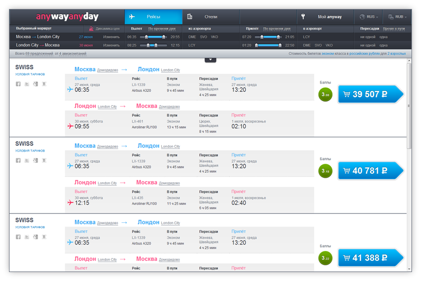Toggle 'ни одной' transfers filter for outbound
Image resolution: width=421 pixels, height=281 pixels.
tap(368, 37)
